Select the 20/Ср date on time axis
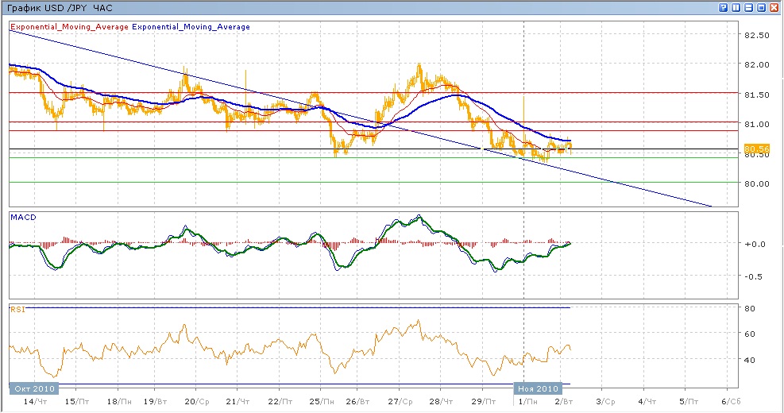This screenshot has height=413, width=784. 198,403
